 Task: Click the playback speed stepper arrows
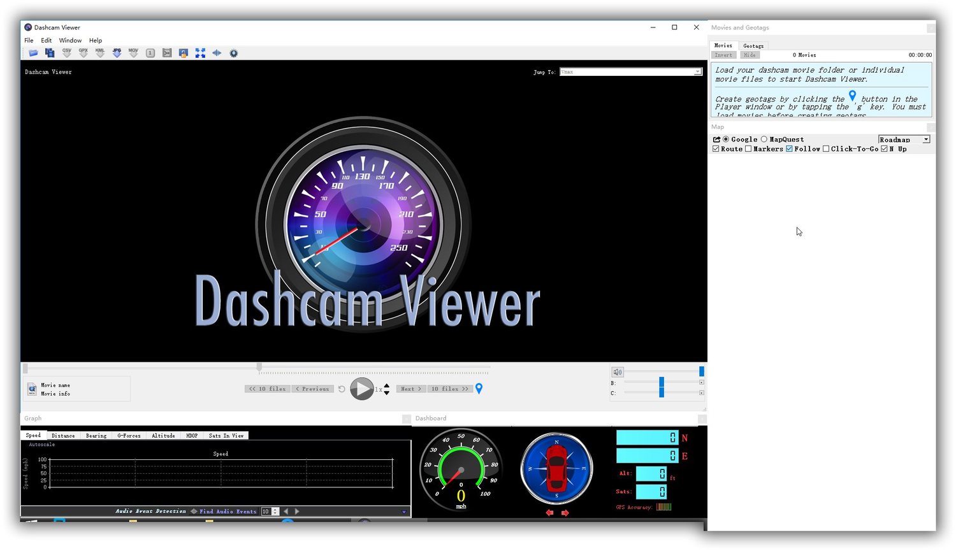pos(387,389)
